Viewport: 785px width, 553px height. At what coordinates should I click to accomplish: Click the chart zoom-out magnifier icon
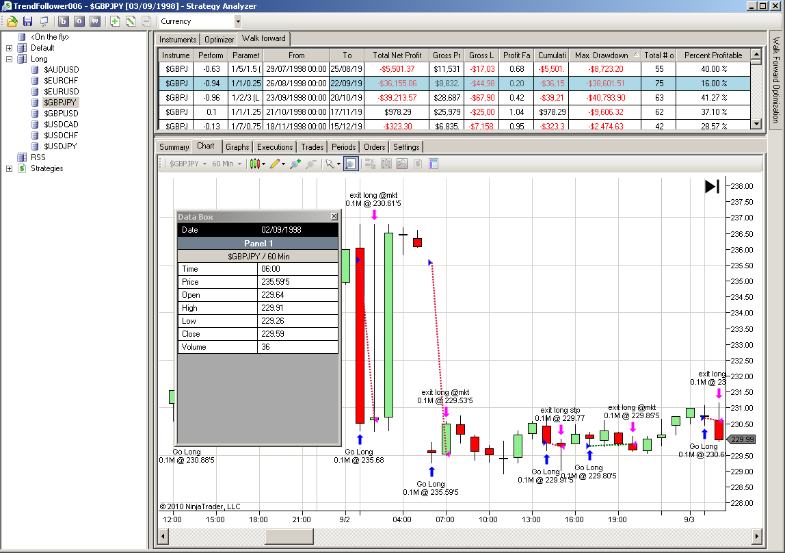[x=311, y=164]
